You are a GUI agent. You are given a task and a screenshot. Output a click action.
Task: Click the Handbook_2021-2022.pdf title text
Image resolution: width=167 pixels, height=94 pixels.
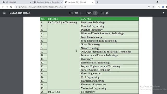click(x=19, y=13)
